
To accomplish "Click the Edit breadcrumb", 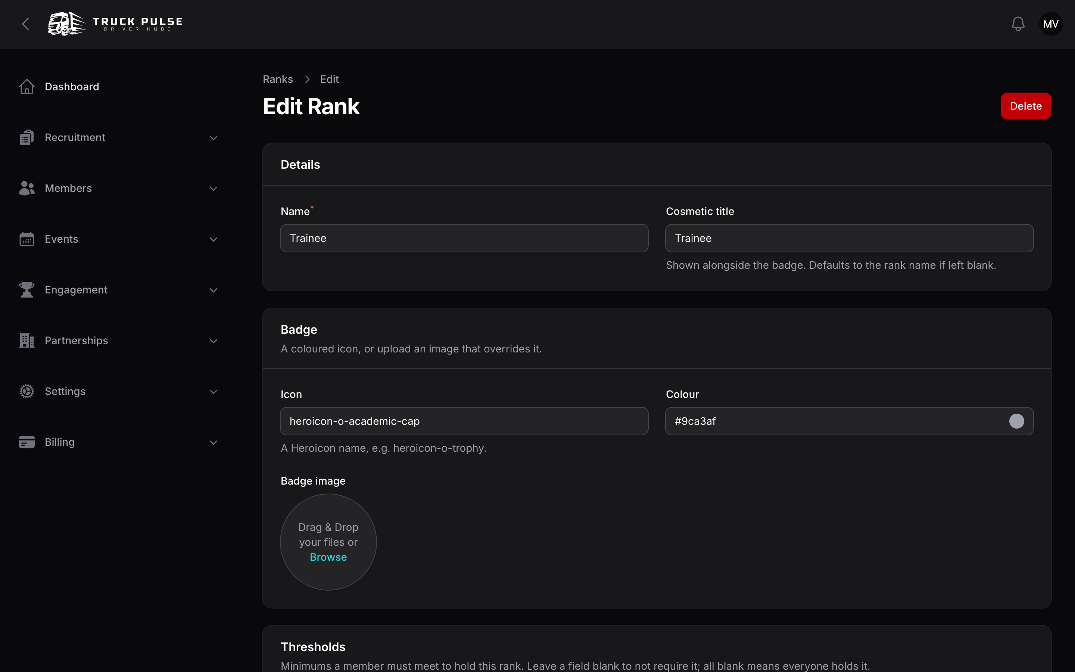I will tap(329, 79).
